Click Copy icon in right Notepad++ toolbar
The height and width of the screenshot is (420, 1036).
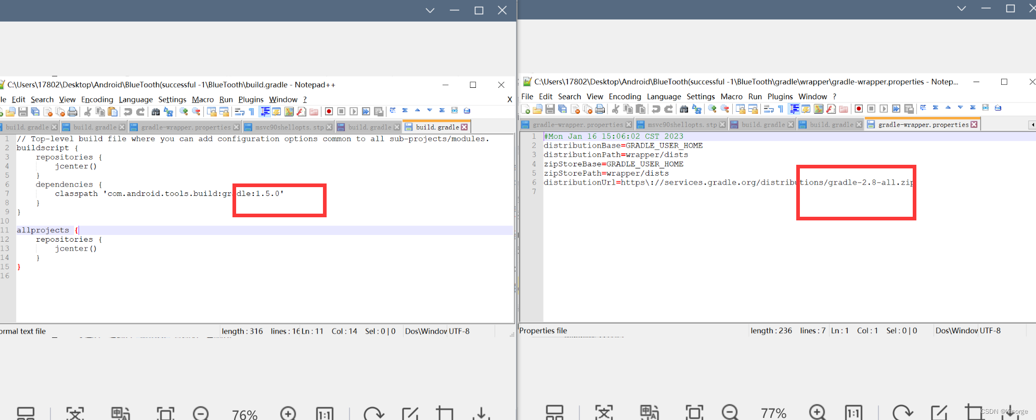tap(628, 109)
